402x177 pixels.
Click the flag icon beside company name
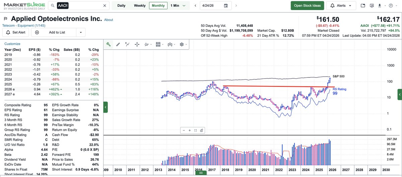[x=5, y=19]
